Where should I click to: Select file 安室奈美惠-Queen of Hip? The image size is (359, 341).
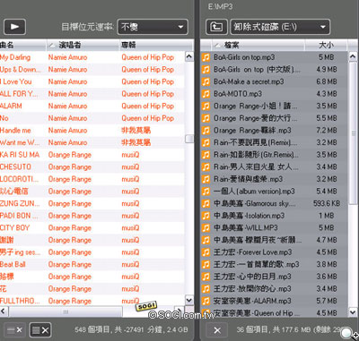point(274,313)
